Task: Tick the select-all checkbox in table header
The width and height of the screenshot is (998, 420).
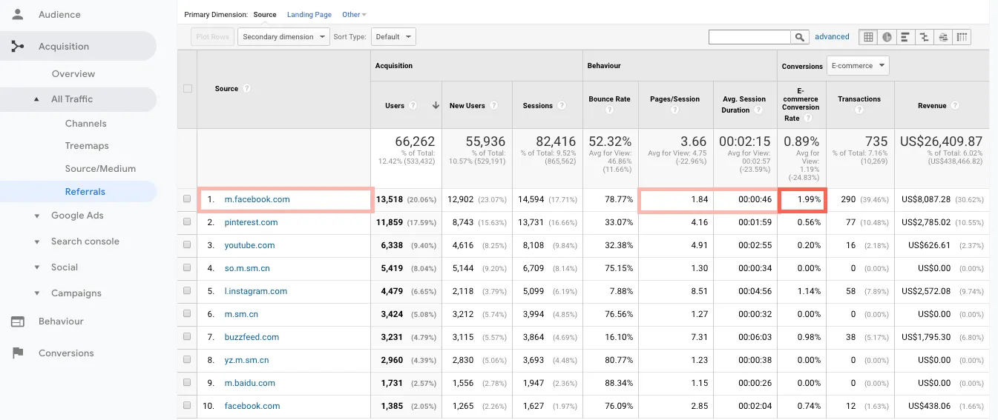Action: tap(188, 88)
